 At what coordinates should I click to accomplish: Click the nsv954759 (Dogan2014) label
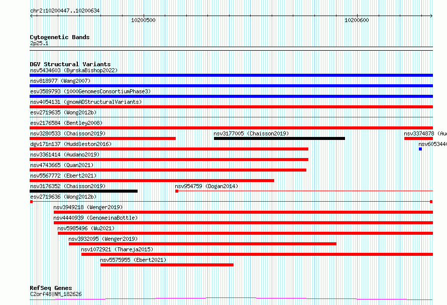point(206,186)
